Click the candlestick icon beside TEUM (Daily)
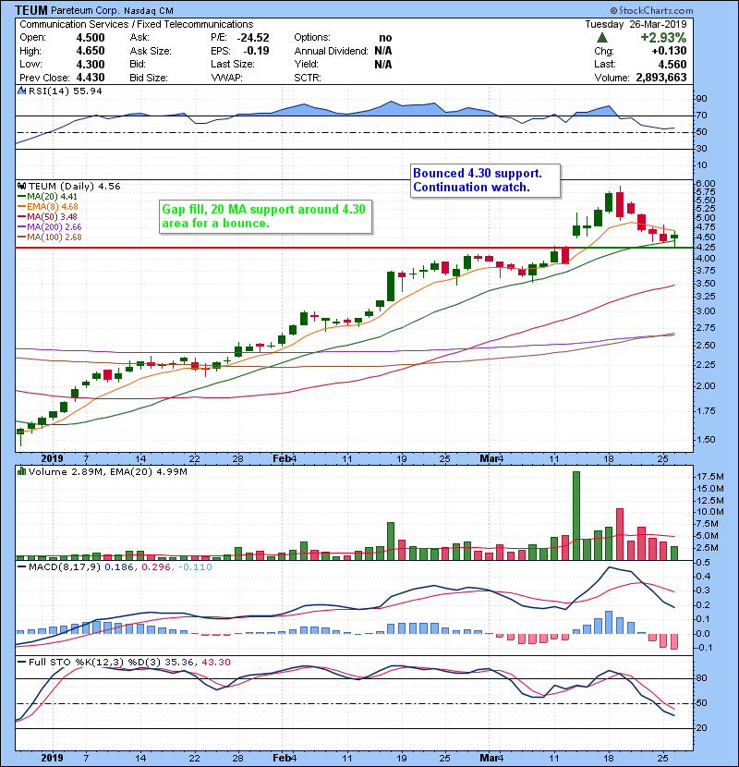Image resolution: width=739 pixels, height=767 pixels. (21, 186)
